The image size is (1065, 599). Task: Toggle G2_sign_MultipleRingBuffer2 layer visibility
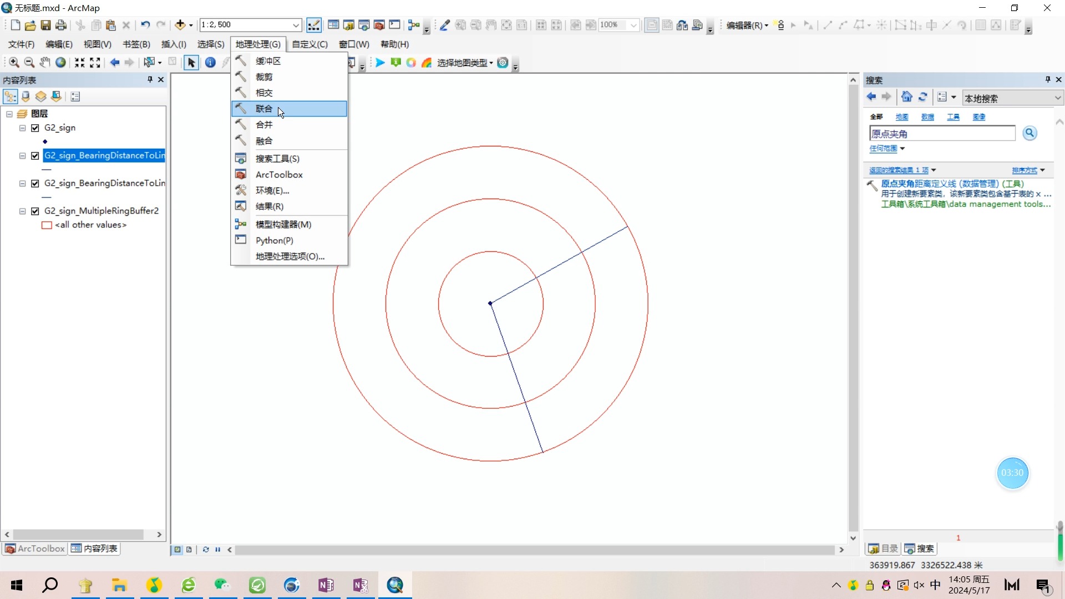[35, 211]
